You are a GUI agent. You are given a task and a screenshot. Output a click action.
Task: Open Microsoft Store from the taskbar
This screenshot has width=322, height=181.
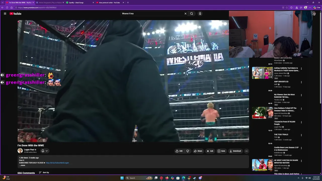pos(178,178)
